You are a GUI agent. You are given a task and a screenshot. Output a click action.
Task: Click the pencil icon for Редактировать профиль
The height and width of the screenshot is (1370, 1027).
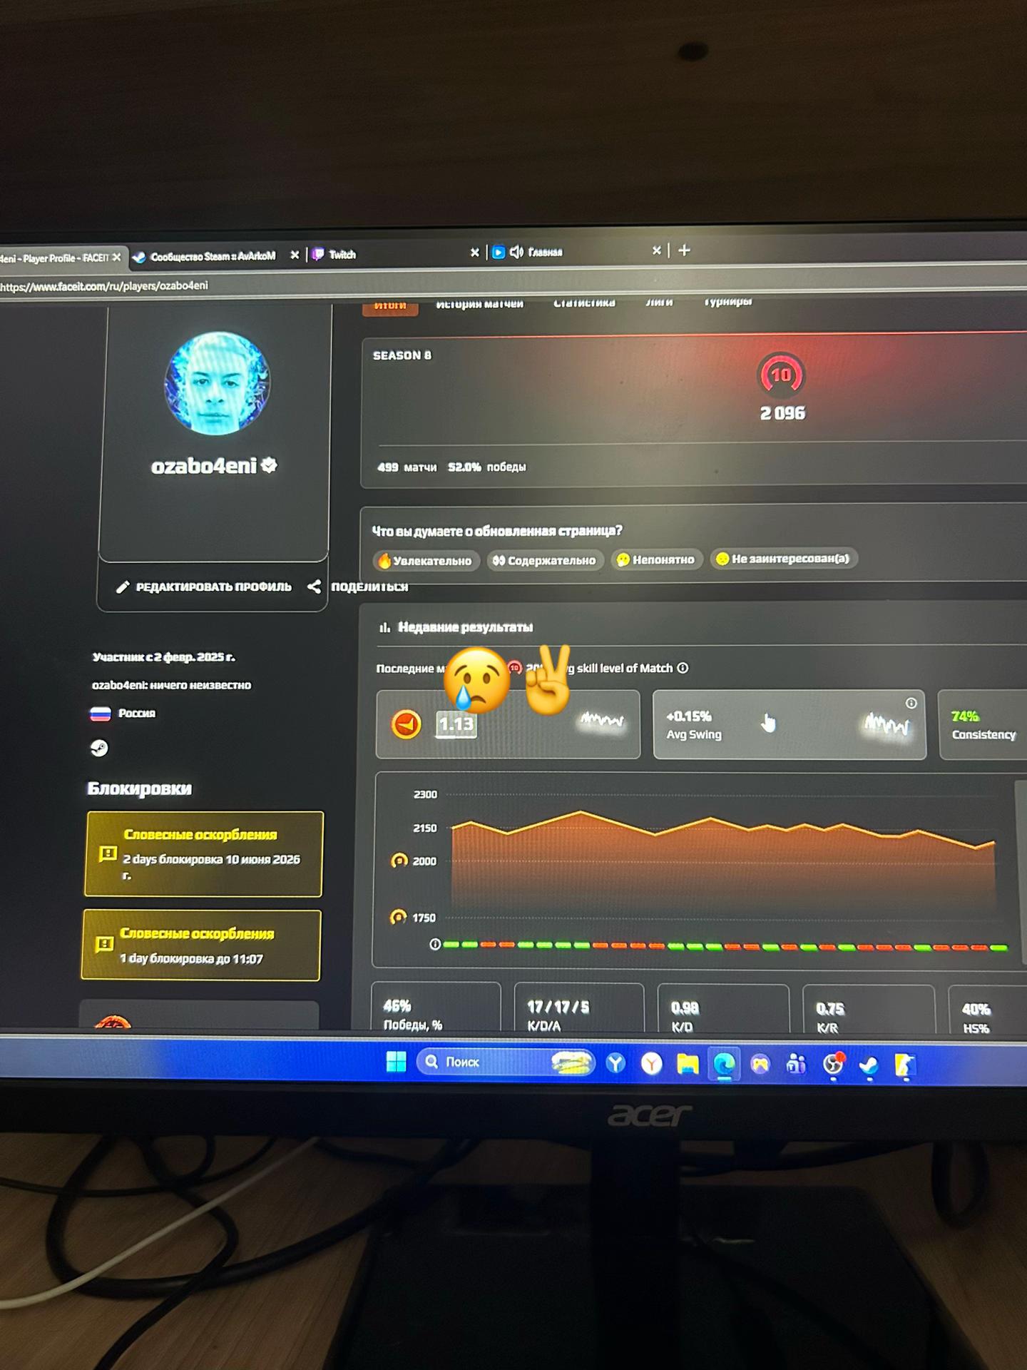click(x=123, y=587)
